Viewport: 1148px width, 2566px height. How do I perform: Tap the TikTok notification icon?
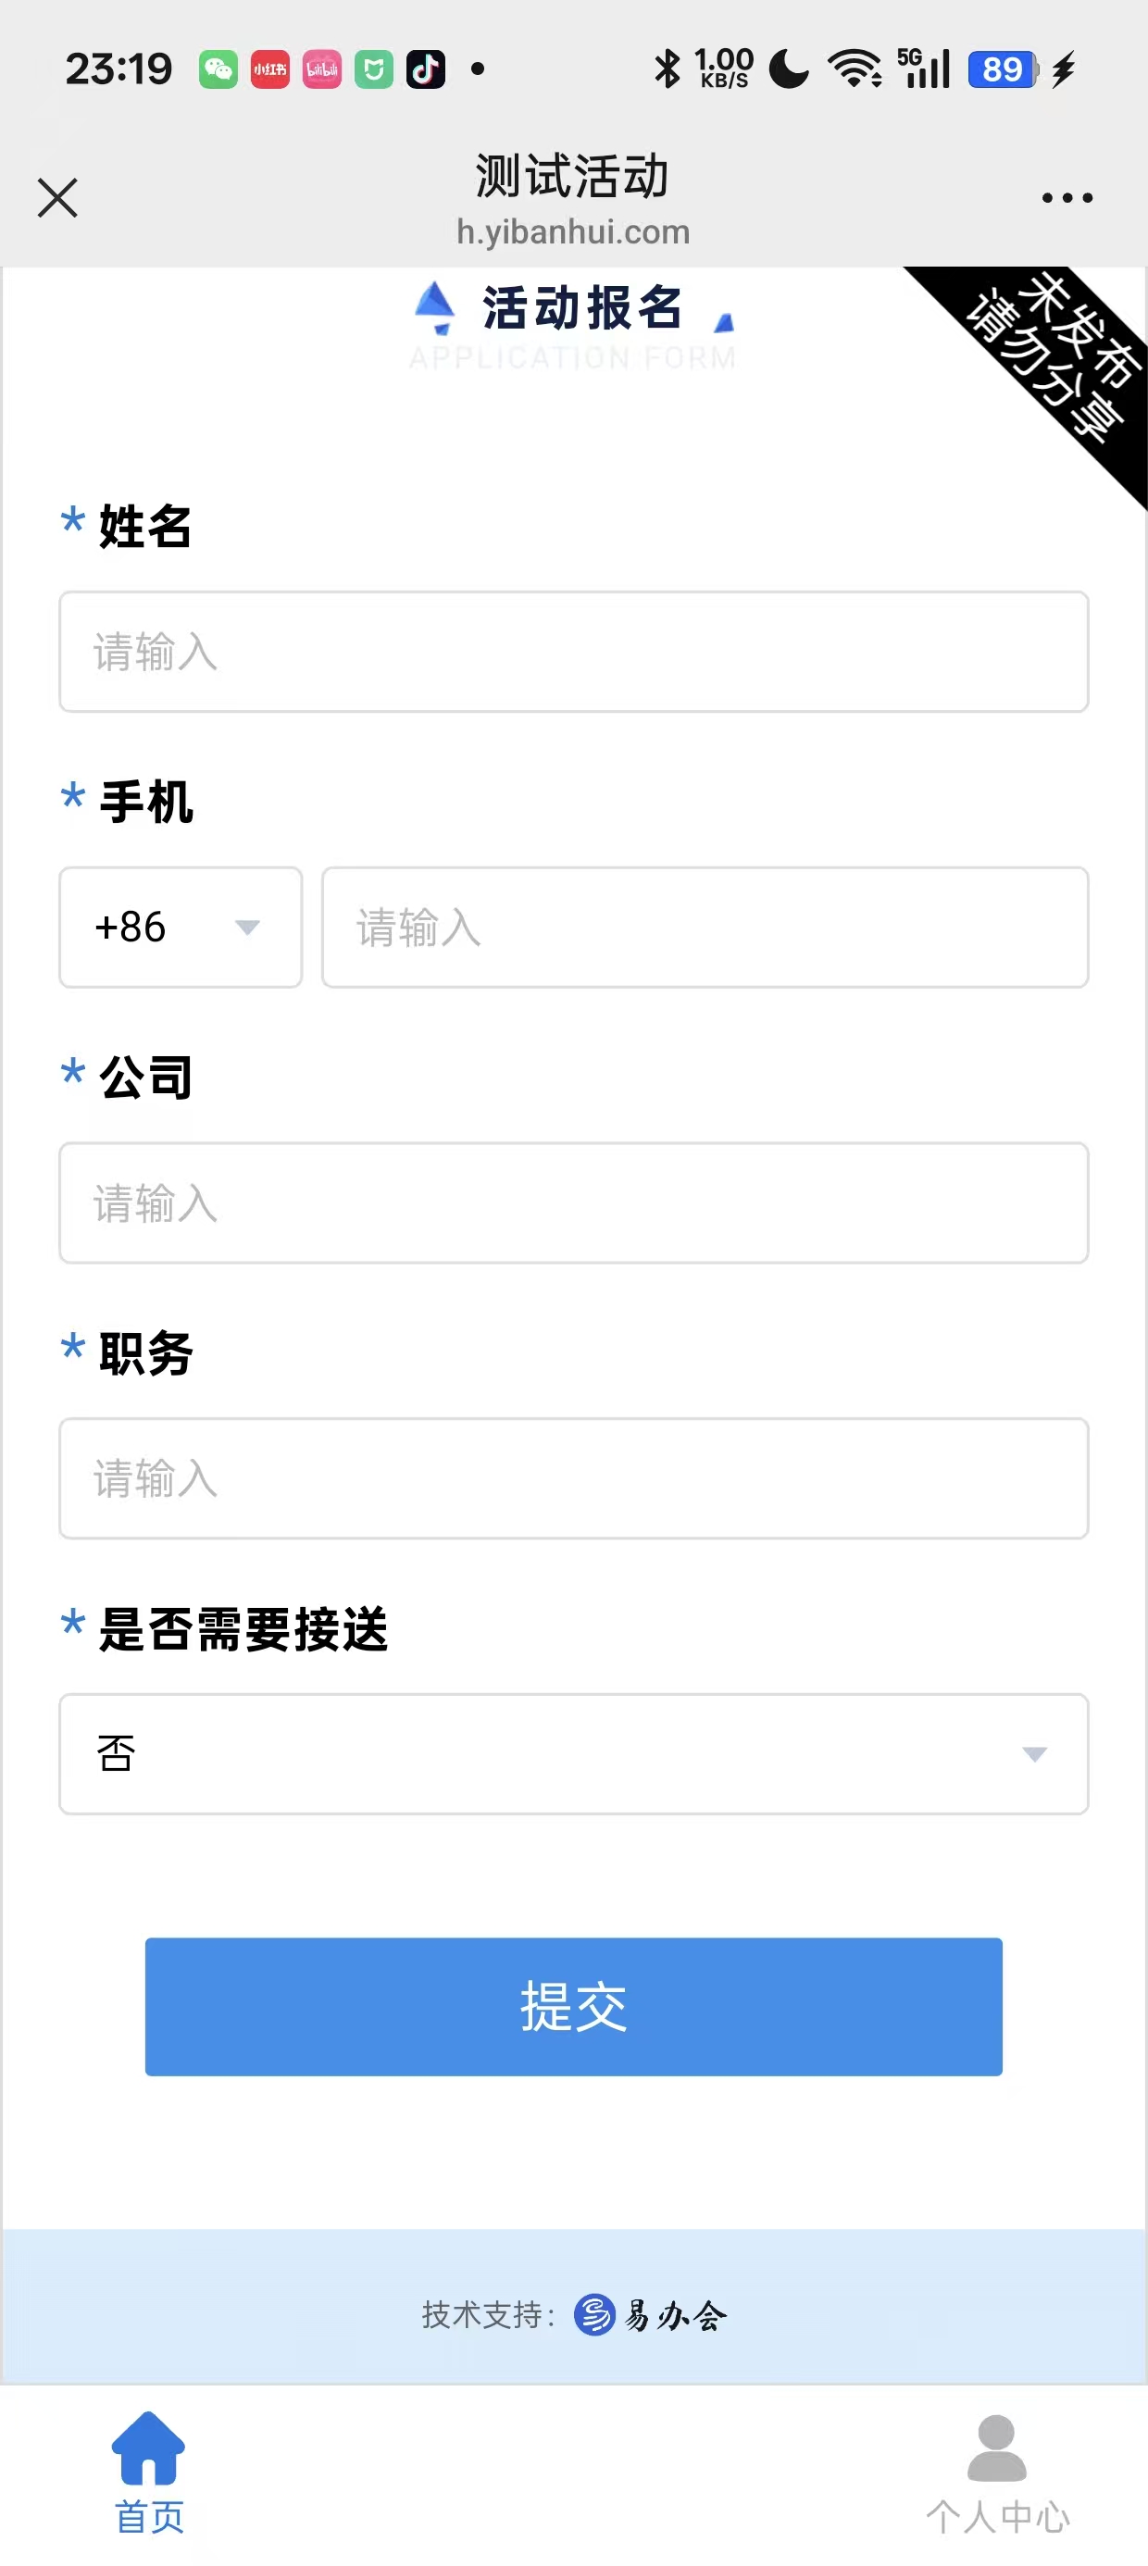pyautogui.click(x=426, y=69)
